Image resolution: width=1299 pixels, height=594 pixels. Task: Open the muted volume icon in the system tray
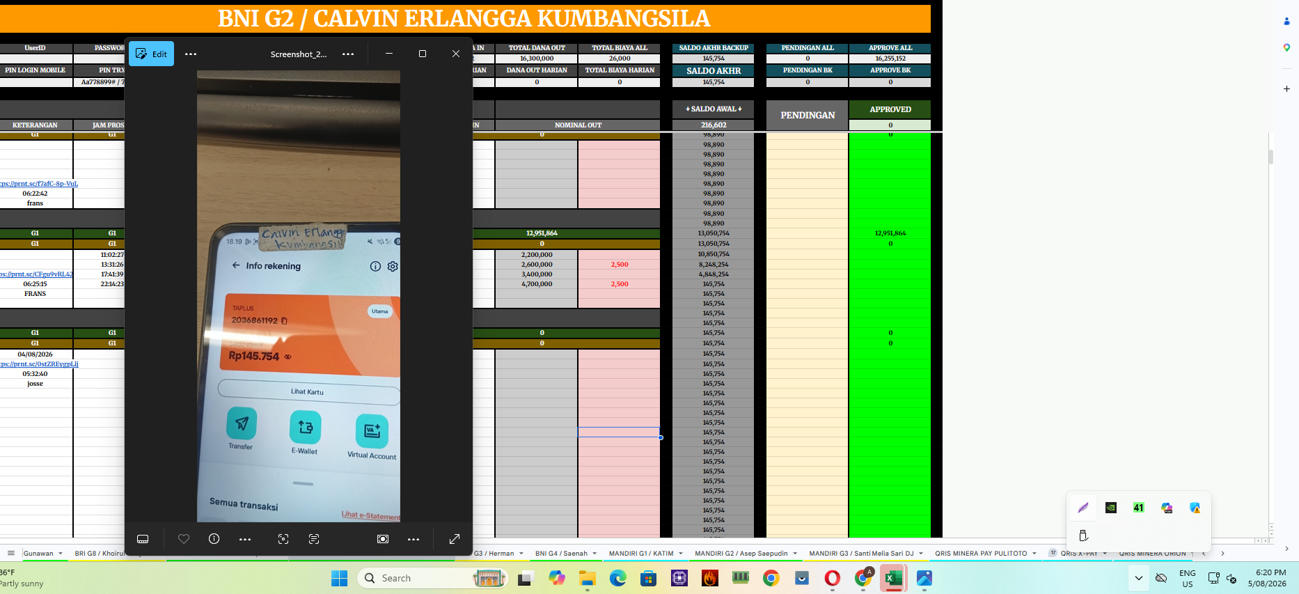coord(1231,578)
